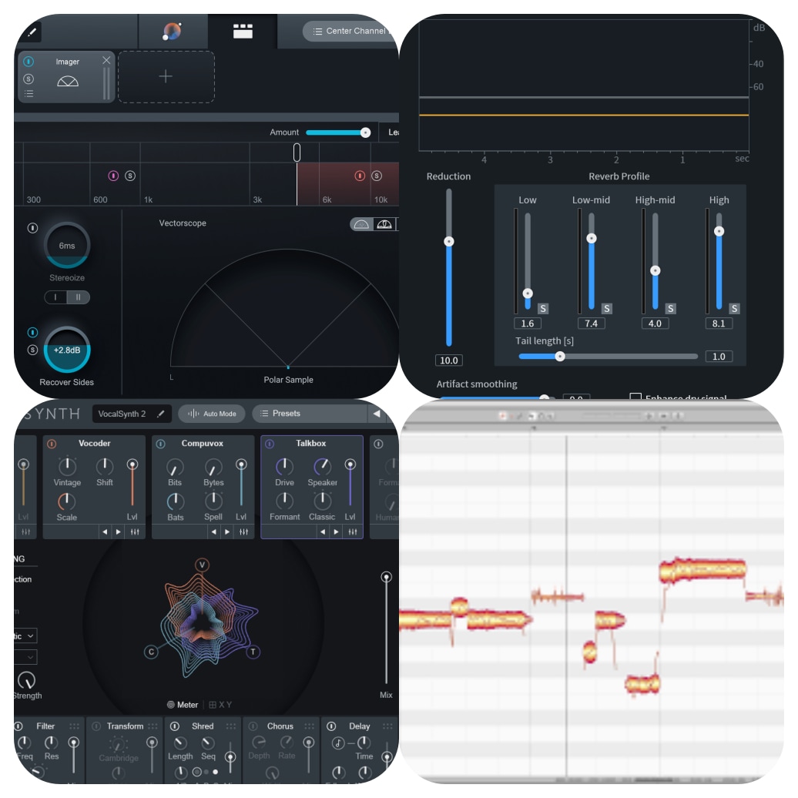Switch visualizer to Meter view
Image resolution: width=798 pixels, height=798 pixels.
click(183, 705)
